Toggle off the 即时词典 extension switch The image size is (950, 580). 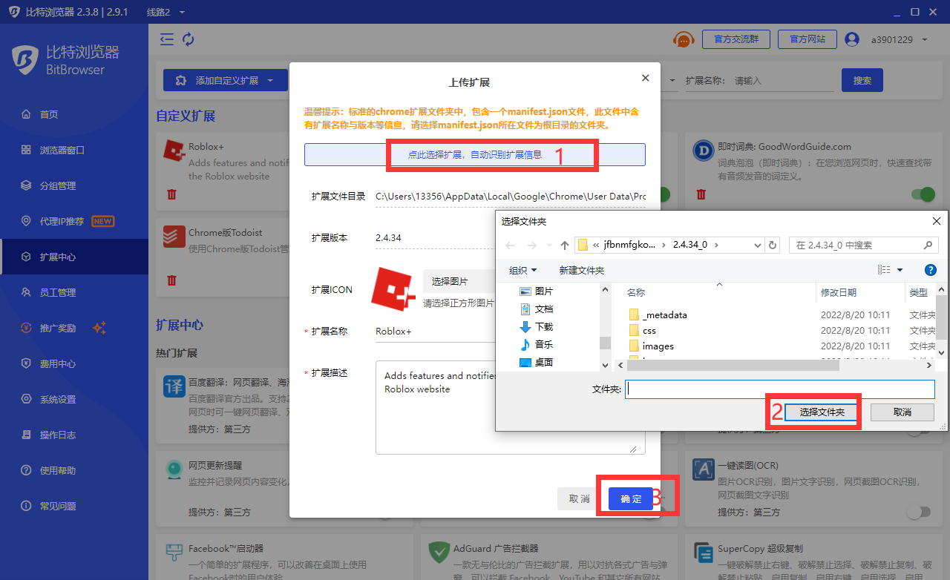click(x=923, y=194)
